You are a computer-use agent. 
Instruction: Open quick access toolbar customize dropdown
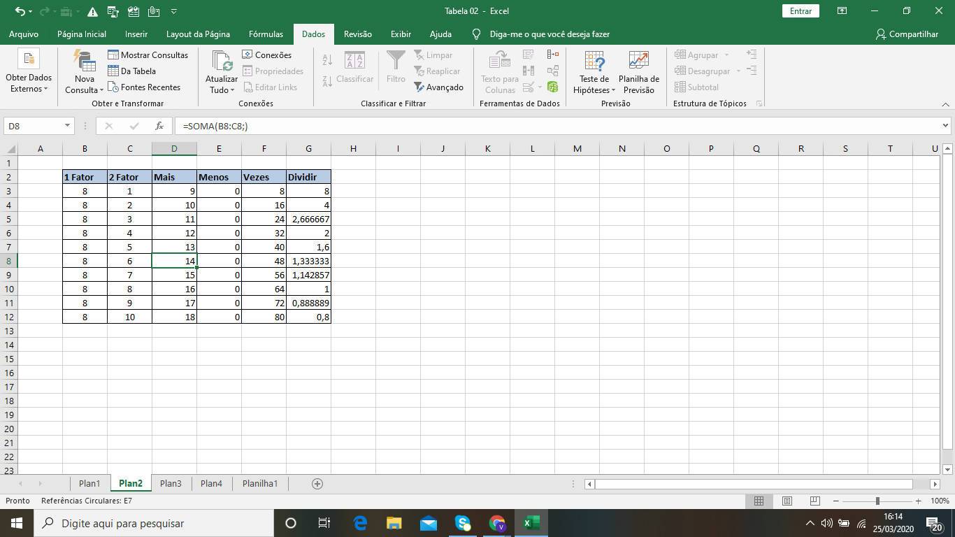click(173, 11)
